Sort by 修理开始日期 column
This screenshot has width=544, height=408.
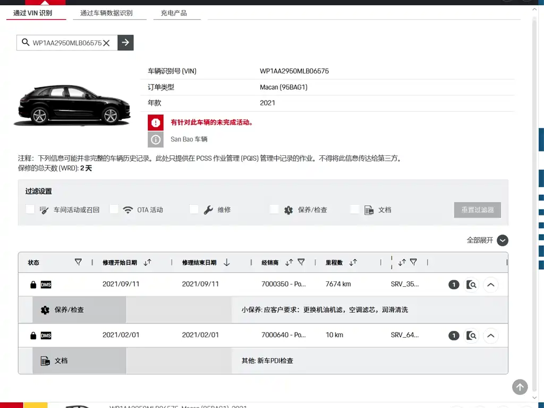pos(148,262)
